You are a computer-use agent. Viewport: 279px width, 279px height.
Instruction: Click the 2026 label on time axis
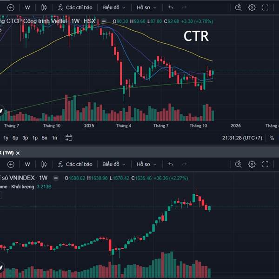[x=236, y=126]
